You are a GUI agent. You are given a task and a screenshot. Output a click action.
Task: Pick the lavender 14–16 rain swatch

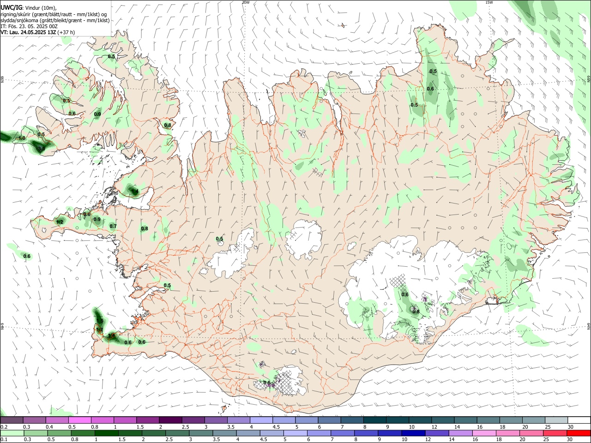point(460,433)
